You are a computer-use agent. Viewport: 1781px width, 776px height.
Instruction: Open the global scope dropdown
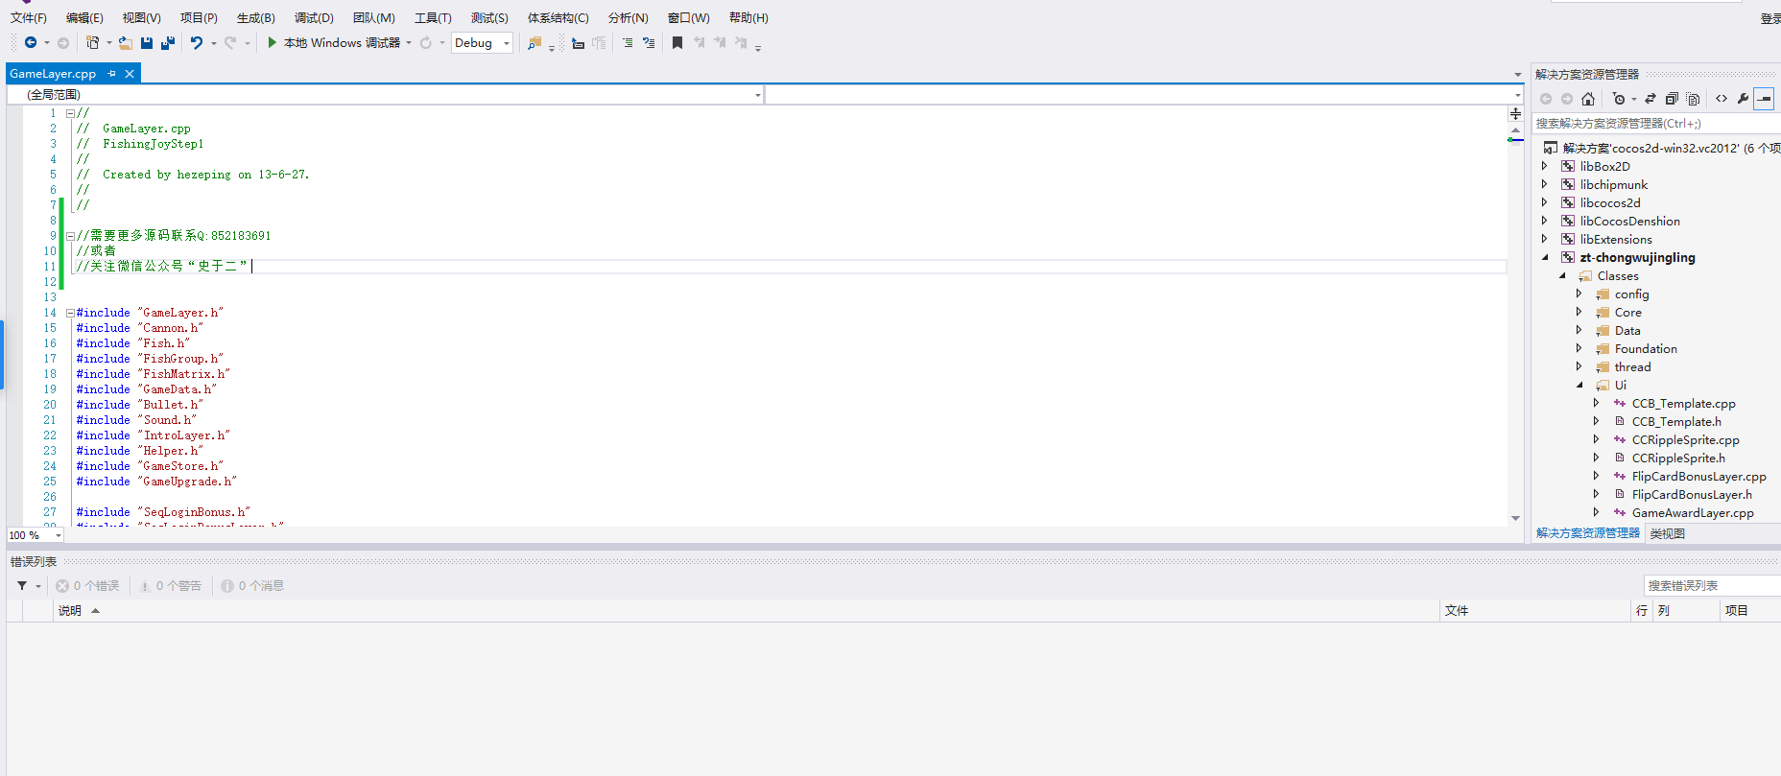385,94
